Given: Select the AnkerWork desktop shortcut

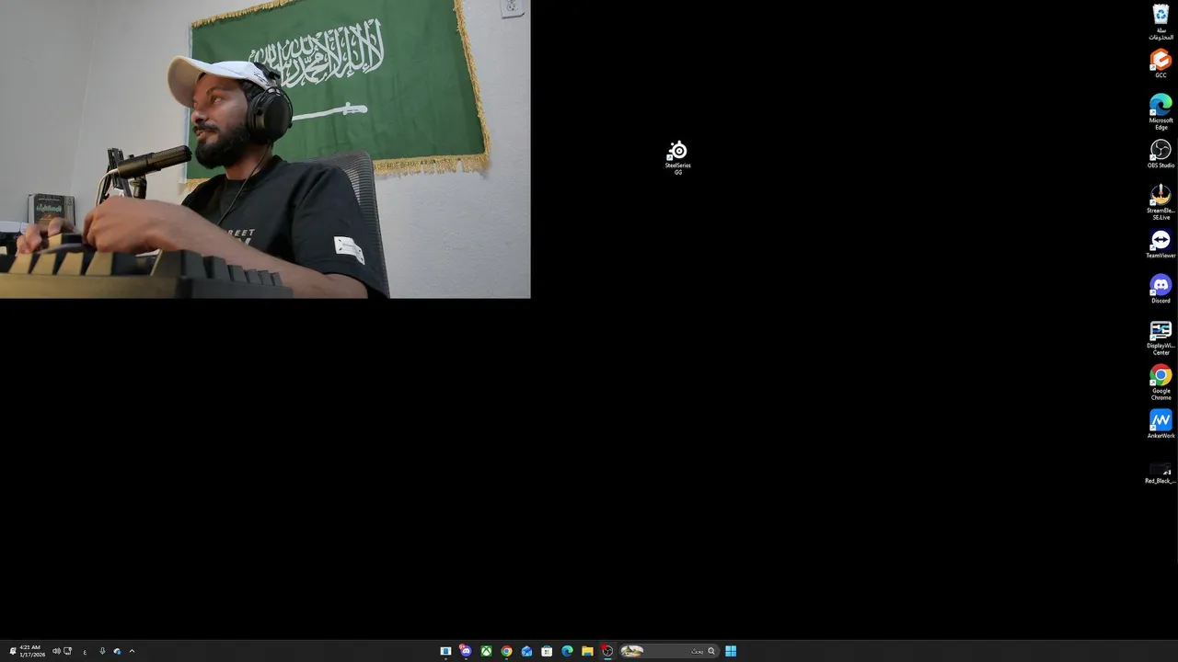Looking at the screenshot, I should (1161, 424).
